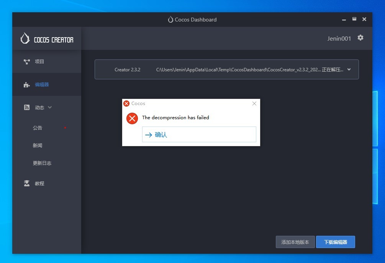Click the 动态 feed icon
This screenshot has width=385, height=263.
pyautogui.click(x=26, y=107)
